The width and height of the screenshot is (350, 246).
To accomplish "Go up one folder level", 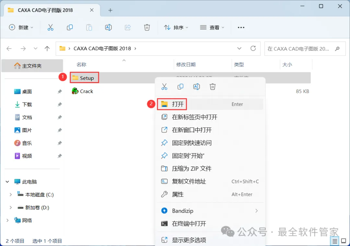I will (47, 48).
